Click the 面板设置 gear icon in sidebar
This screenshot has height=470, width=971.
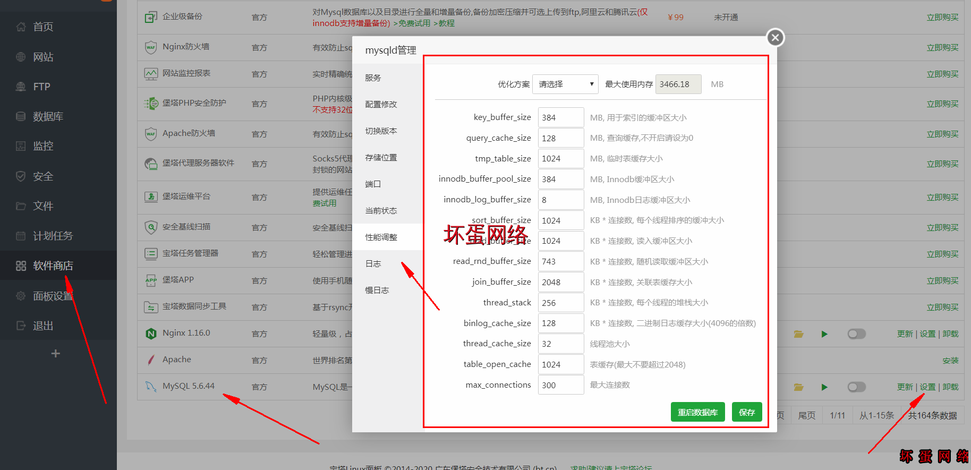[21, 296]
